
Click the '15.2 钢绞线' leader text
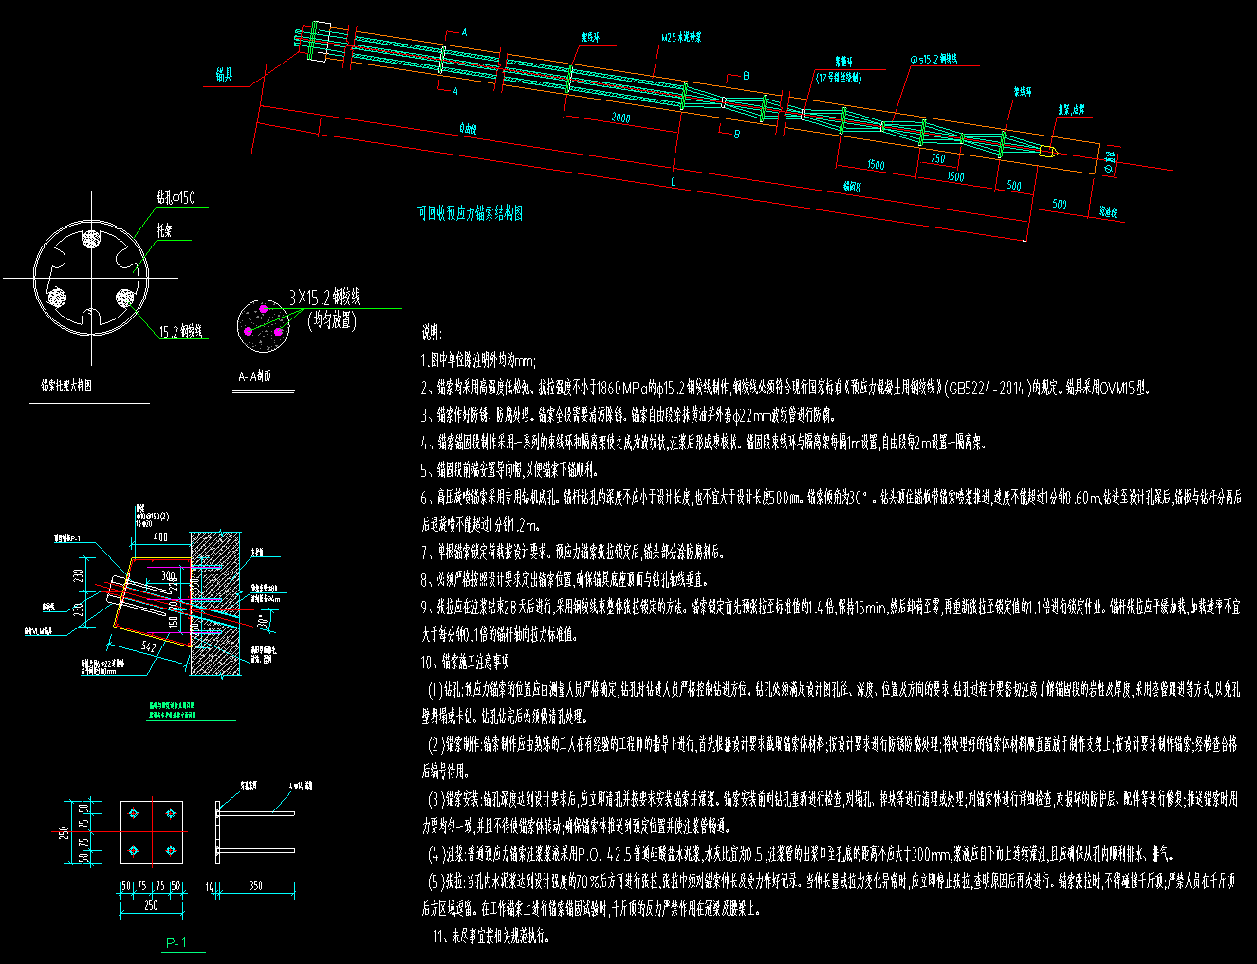[181, 332]
